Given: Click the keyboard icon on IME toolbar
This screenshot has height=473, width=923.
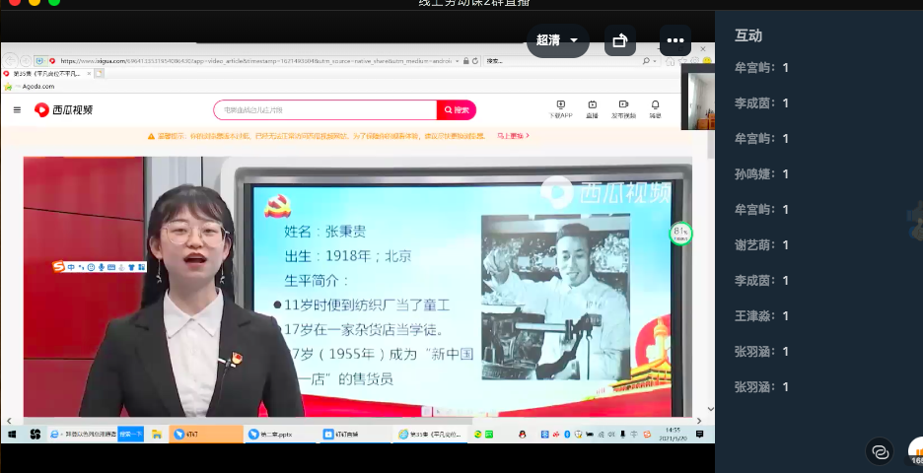Looking at the screenshot, I should click(x=111, y=267).
